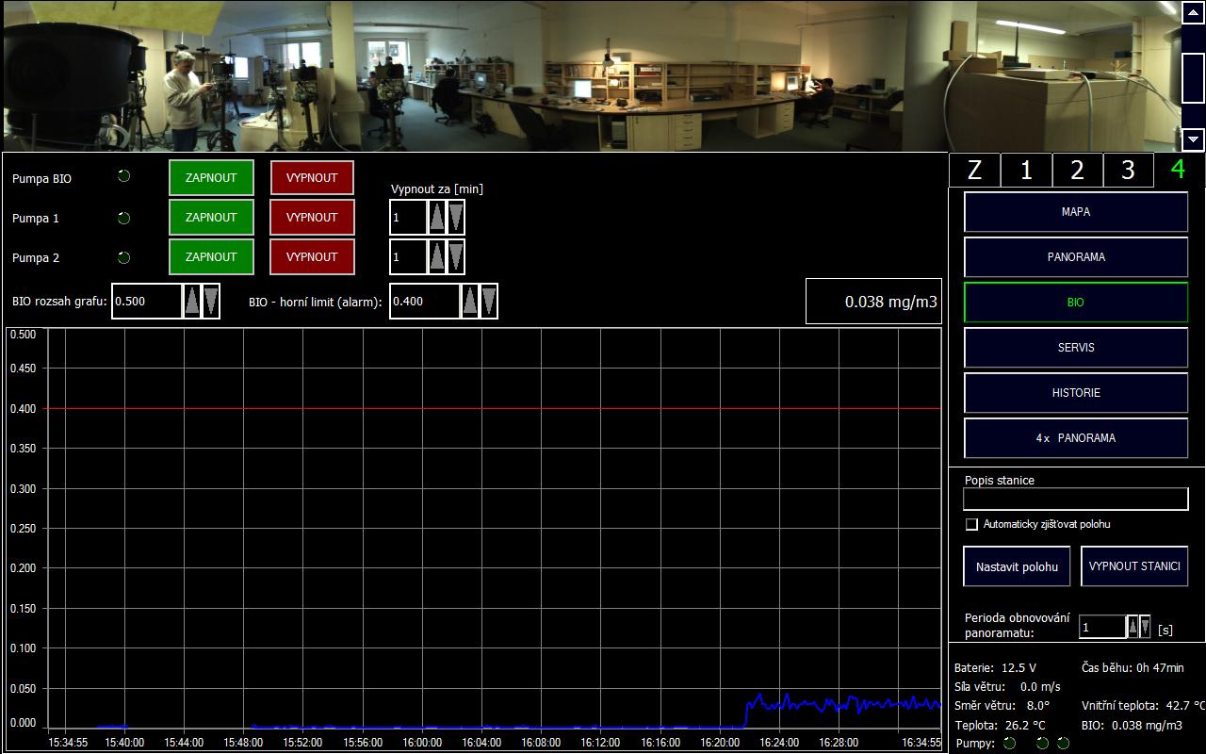Click the down arrow for BIO rozsah grafu
This screenshot has width=1206, height=754.
(211, 302)
